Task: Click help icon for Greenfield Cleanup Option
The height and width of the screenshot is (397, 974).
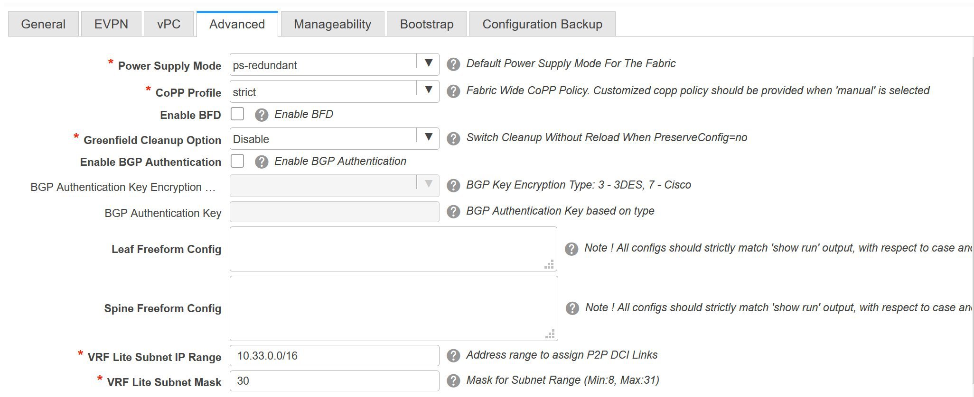Action: tap(453, 138)
